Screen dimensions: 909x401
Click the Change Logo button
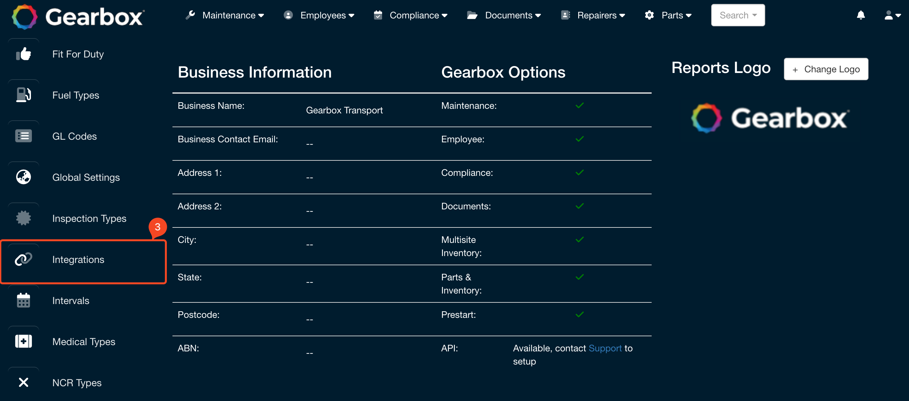point(826,69)
